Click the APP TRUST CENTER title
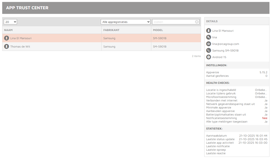Image resolution: width=271 pixels, height=163 pixels. [27, 8]
